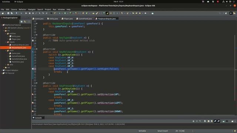Click the highlighted Toggle Mark Occurrences icon

click(x=107, y=13)
